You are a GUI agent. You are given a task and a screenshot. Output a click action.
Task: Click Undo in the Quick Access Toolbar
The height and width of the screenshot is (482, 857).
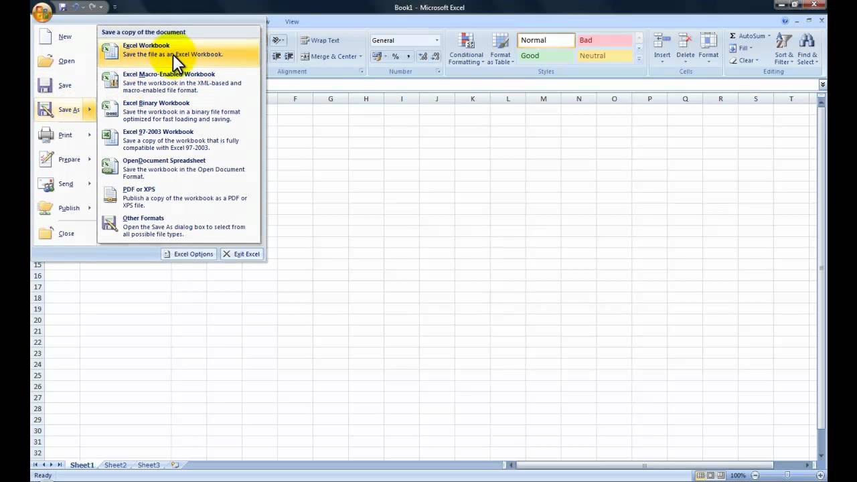point(76,7)
